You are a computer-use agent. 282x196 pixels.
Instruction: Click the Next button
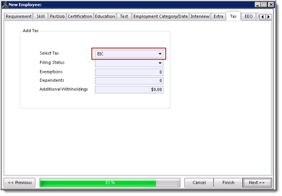tap(257, 183)
